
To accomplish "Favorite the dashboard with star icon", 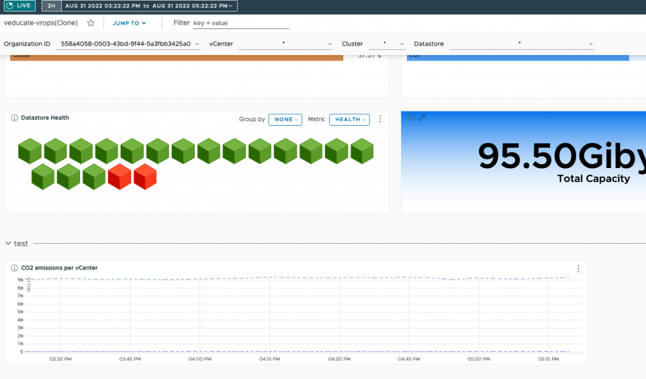I will [91, 23].
